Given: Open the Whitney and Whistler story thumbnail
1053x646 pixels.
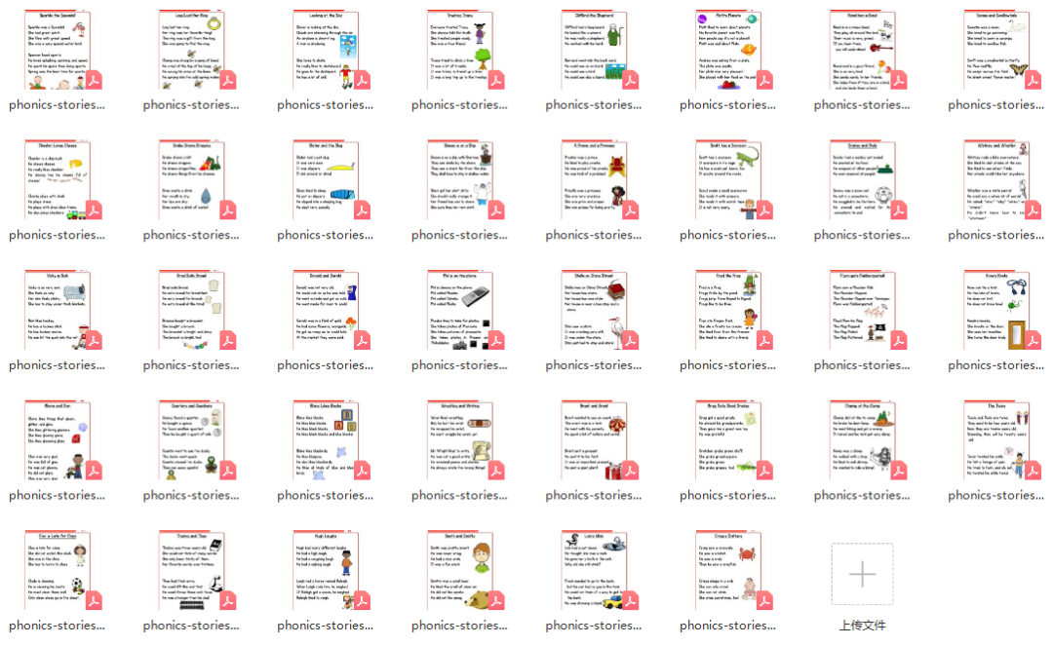Looking at the screenshot, I should [996, 179].
